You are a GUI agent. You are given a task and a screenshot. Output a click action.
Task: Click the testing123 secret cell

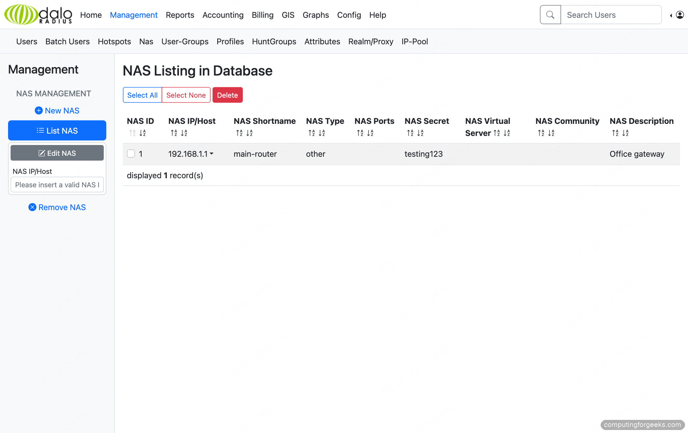tap(424, 154)
